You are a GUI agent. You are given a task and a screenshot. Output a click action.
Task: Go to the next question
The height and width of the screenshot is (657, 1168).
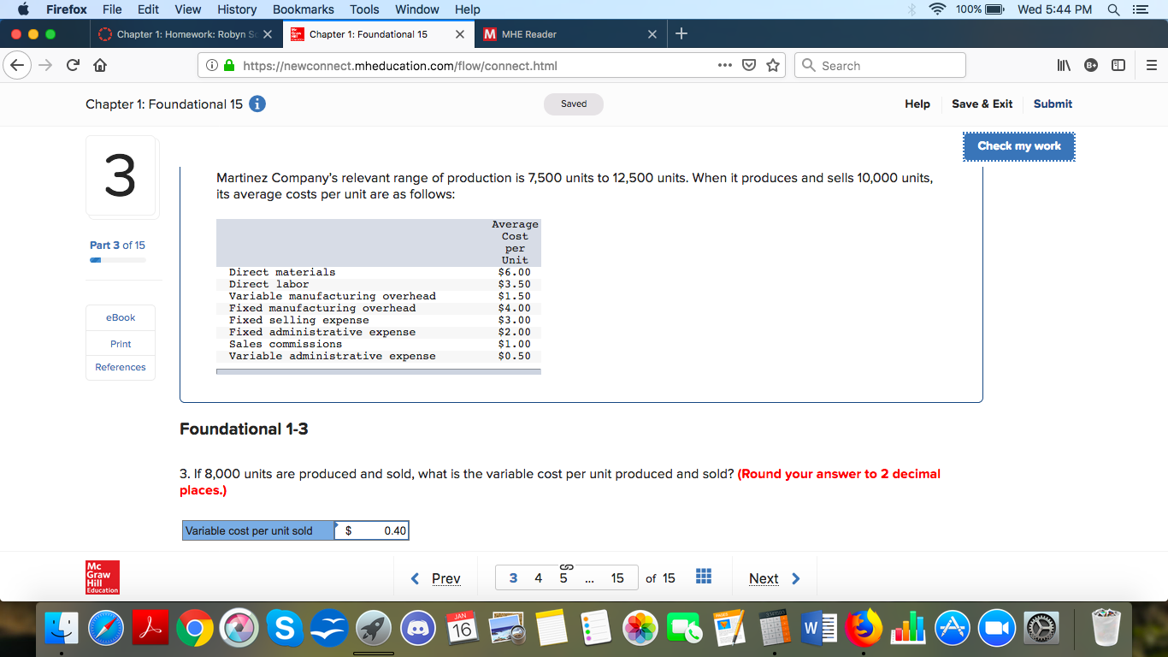775,578
